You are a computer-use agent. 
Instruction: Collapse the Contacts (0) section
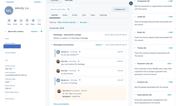135,82
